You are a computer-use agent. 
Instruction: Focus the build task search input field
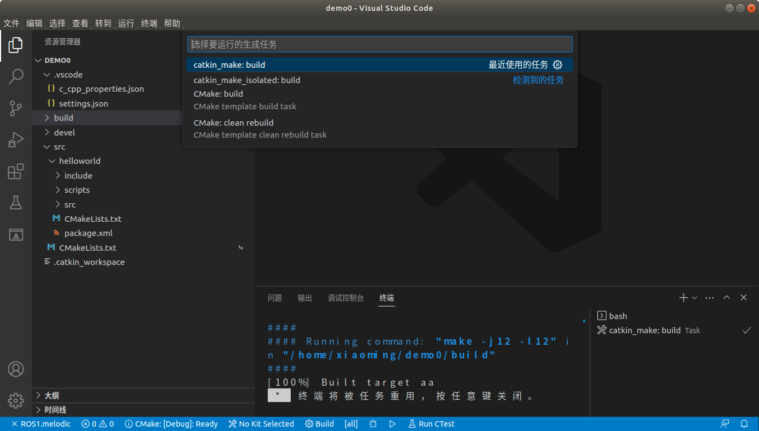[x=379, y=44]
